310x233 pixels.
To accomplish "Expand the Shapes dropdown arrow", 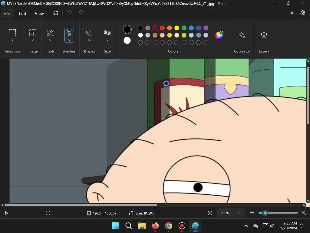I will point(89,40).
